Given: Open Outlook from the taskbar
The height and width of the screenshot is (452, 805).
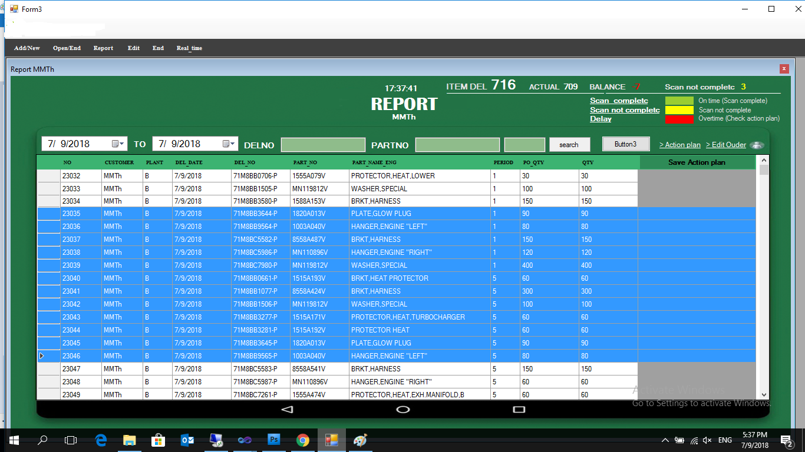Looking at the screenshot, I should pos(187,440).
